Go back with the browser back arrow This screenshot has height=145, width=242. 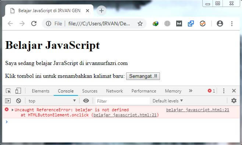tap(10, 23)
